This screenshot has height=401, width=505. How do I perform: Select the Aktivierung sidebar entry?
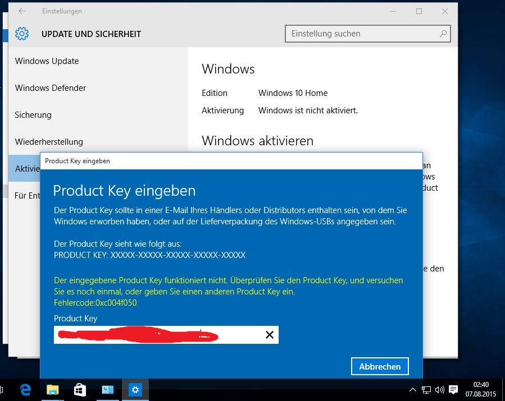25,168
